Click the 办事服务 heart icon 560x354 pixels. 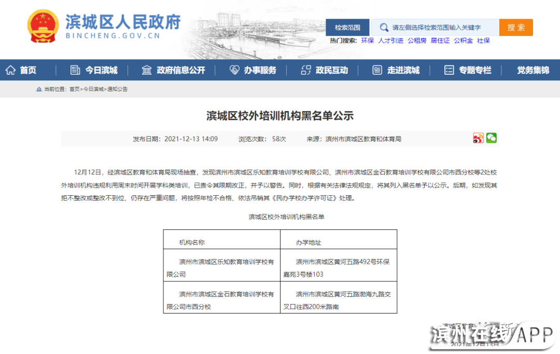click(x=234, y=70)
